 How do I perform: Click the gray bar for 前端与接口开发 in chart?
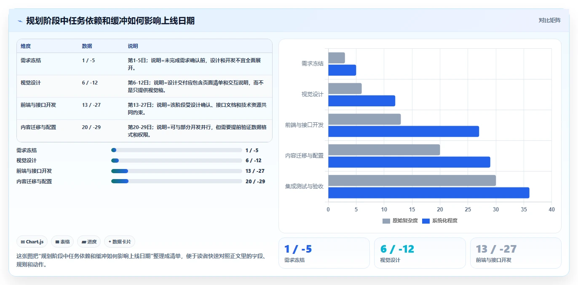(364, 119)
